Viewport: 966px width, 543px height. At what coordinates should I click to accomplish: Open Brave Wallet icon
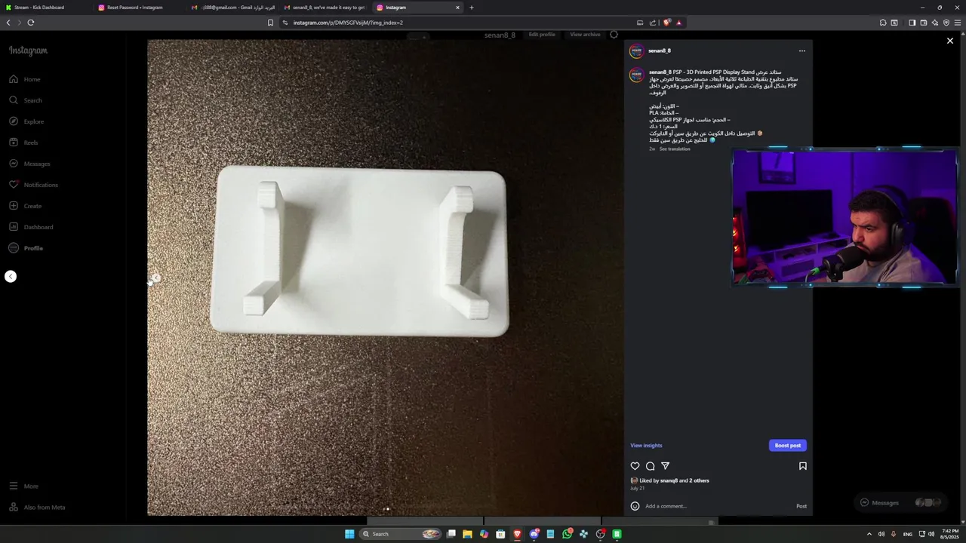(x=923, y=23)
